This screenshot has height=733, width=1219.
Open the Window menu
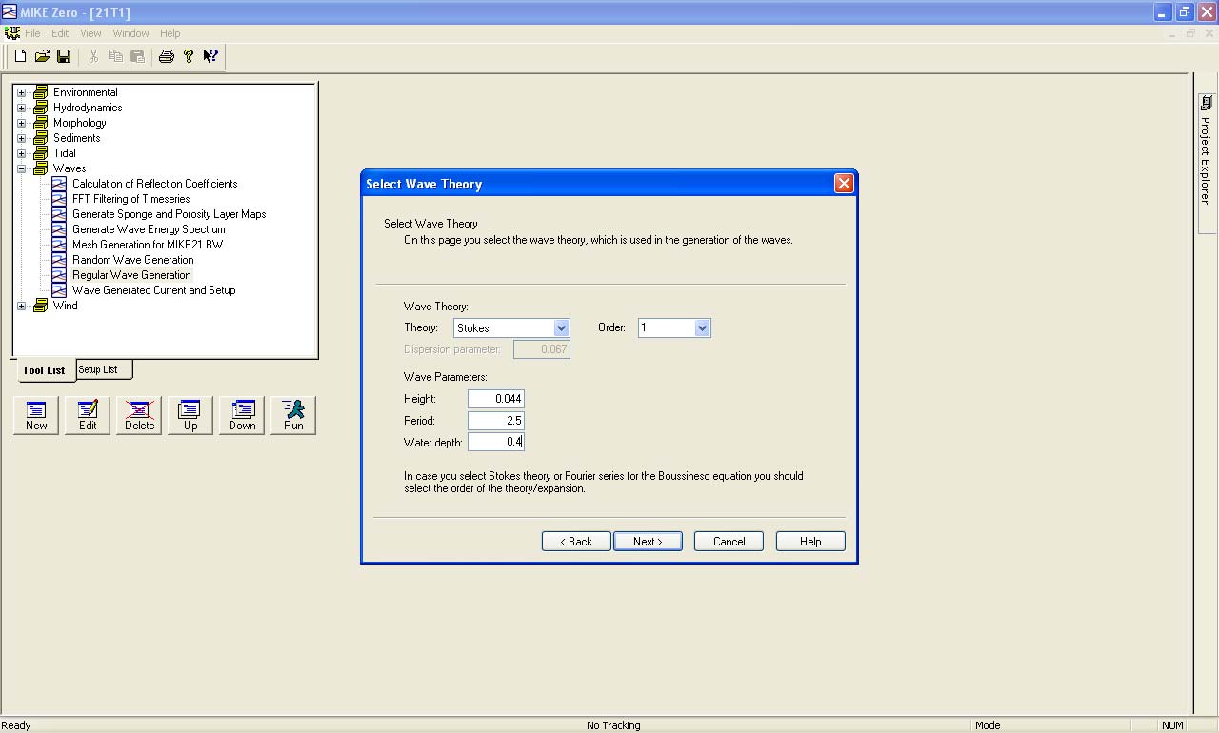[130, 33]
